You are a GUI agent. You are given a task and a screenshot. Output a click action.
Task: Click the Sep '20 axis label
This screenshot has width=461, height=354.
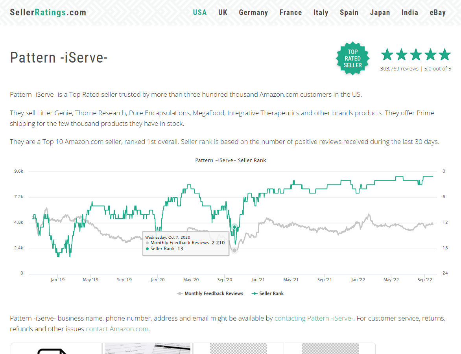[225, 280]
